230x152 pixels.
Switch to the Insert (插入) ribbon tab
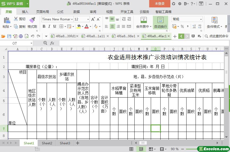pos(25,12)
